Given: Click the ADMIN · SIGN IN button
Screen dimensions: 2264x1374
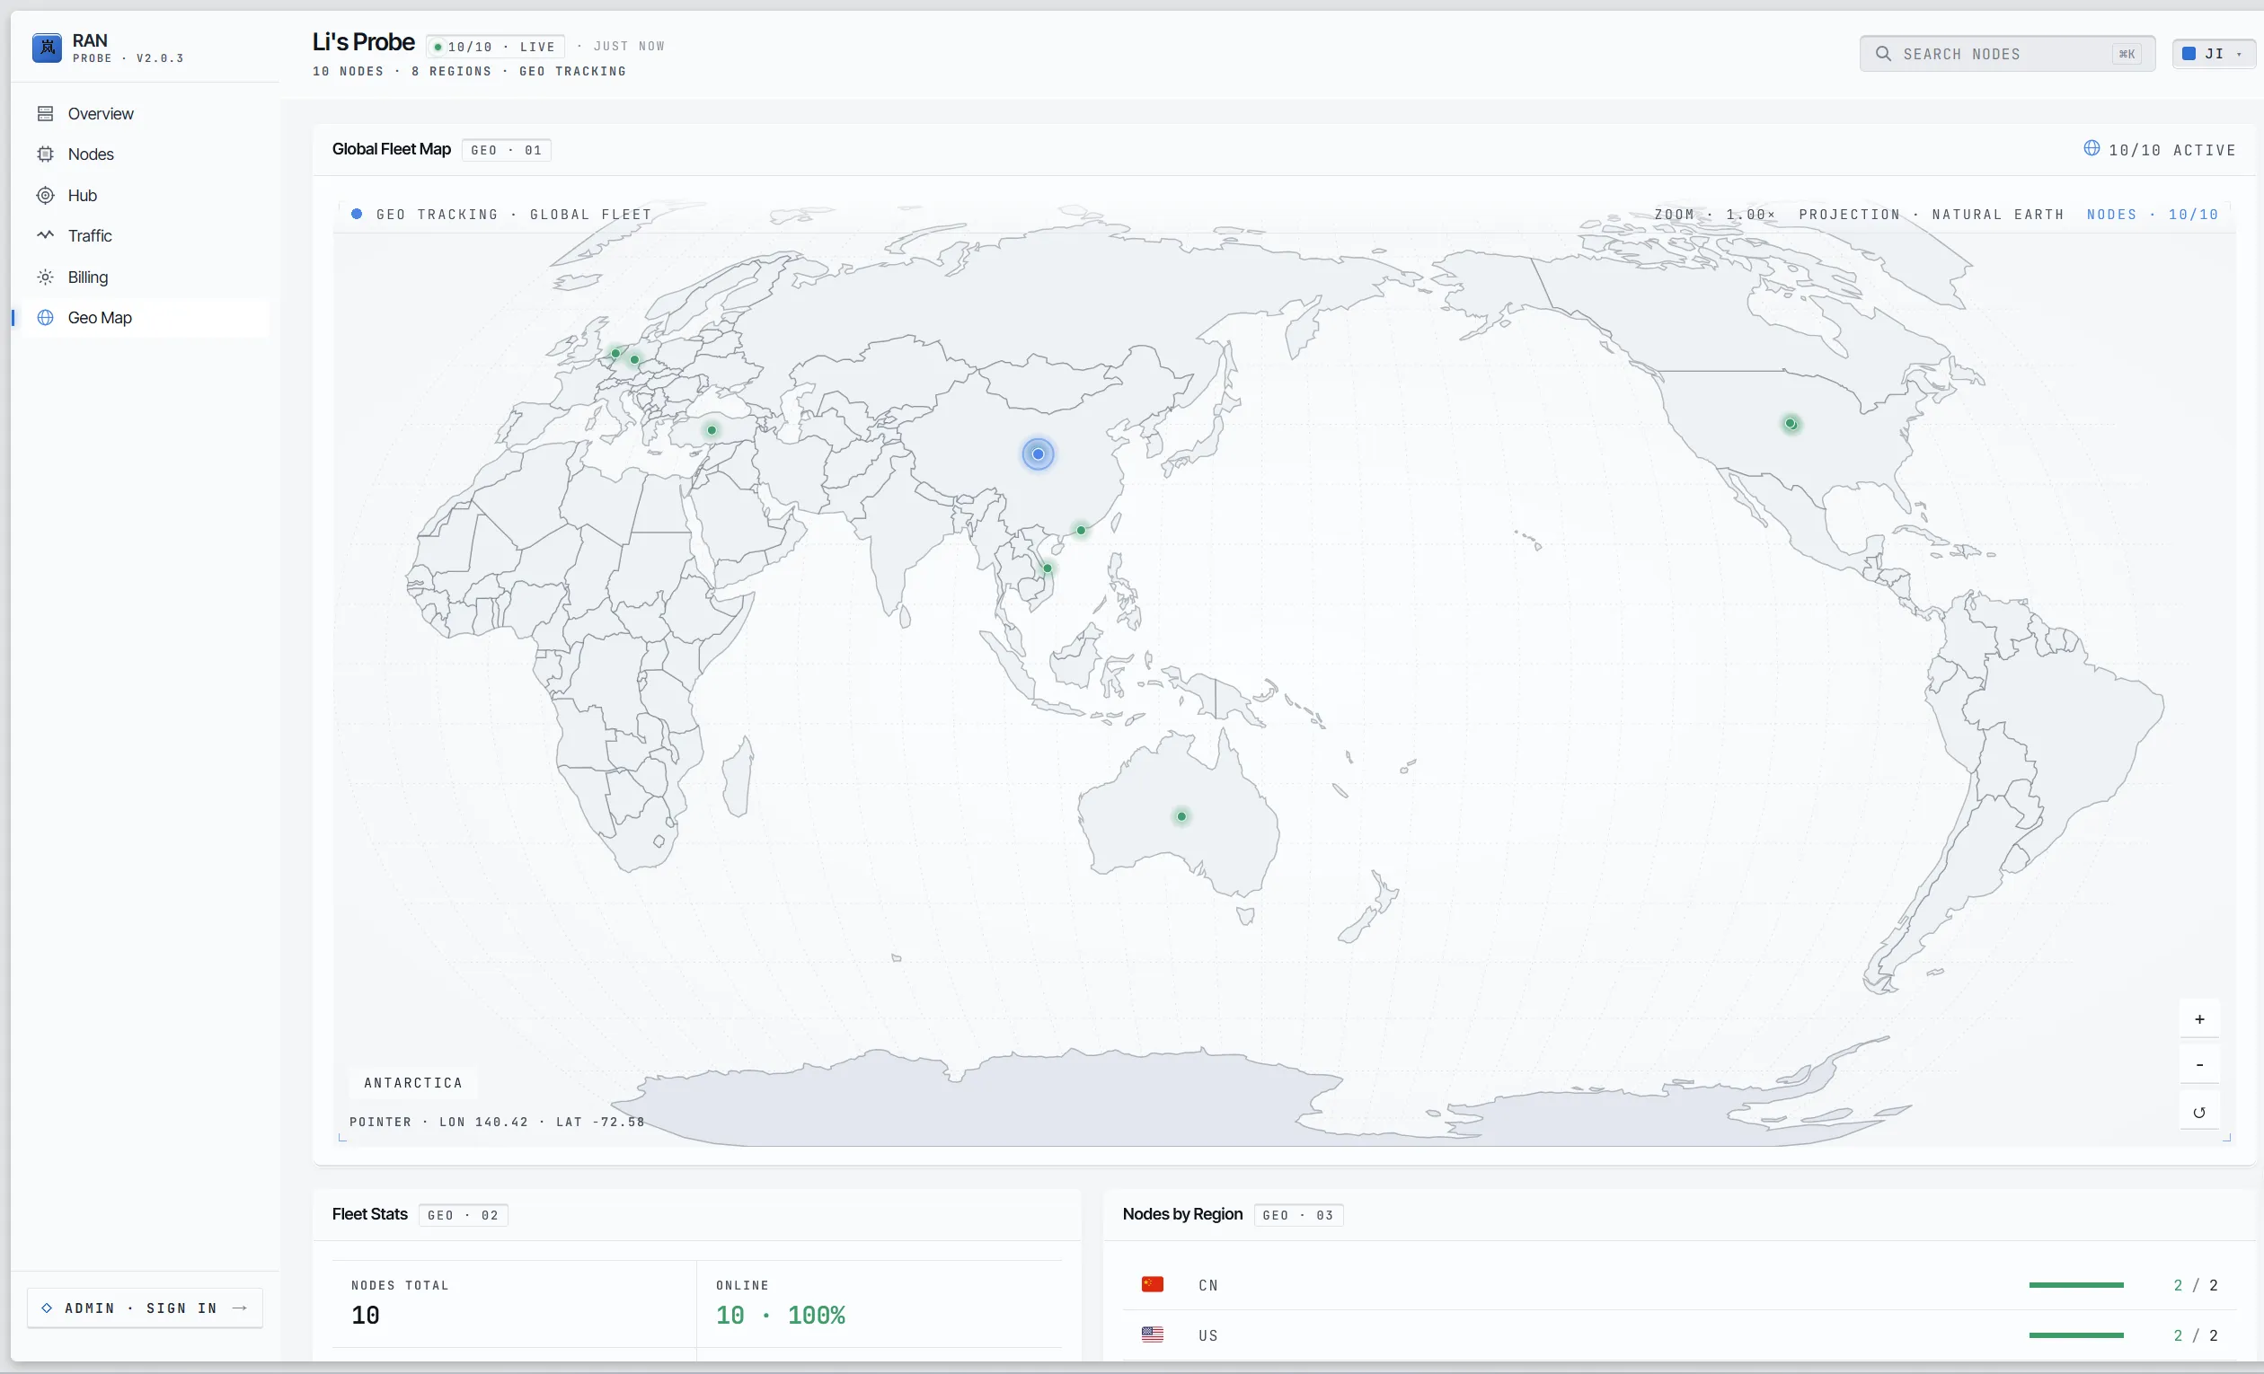Looking at the screenshot, I should pyautogui.click(x=146, y=1308).
